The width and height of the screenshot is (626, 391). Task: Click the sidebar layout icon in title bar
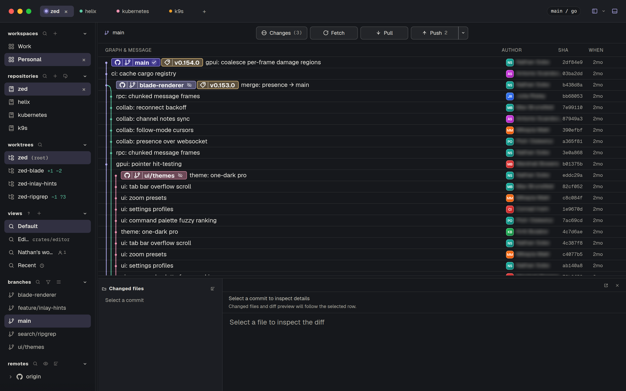tap(594, 11)
